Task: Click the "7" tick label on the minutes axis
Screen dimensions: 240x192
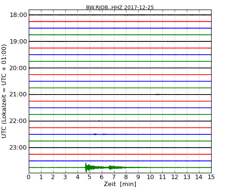Action: (x=114, y=177)
